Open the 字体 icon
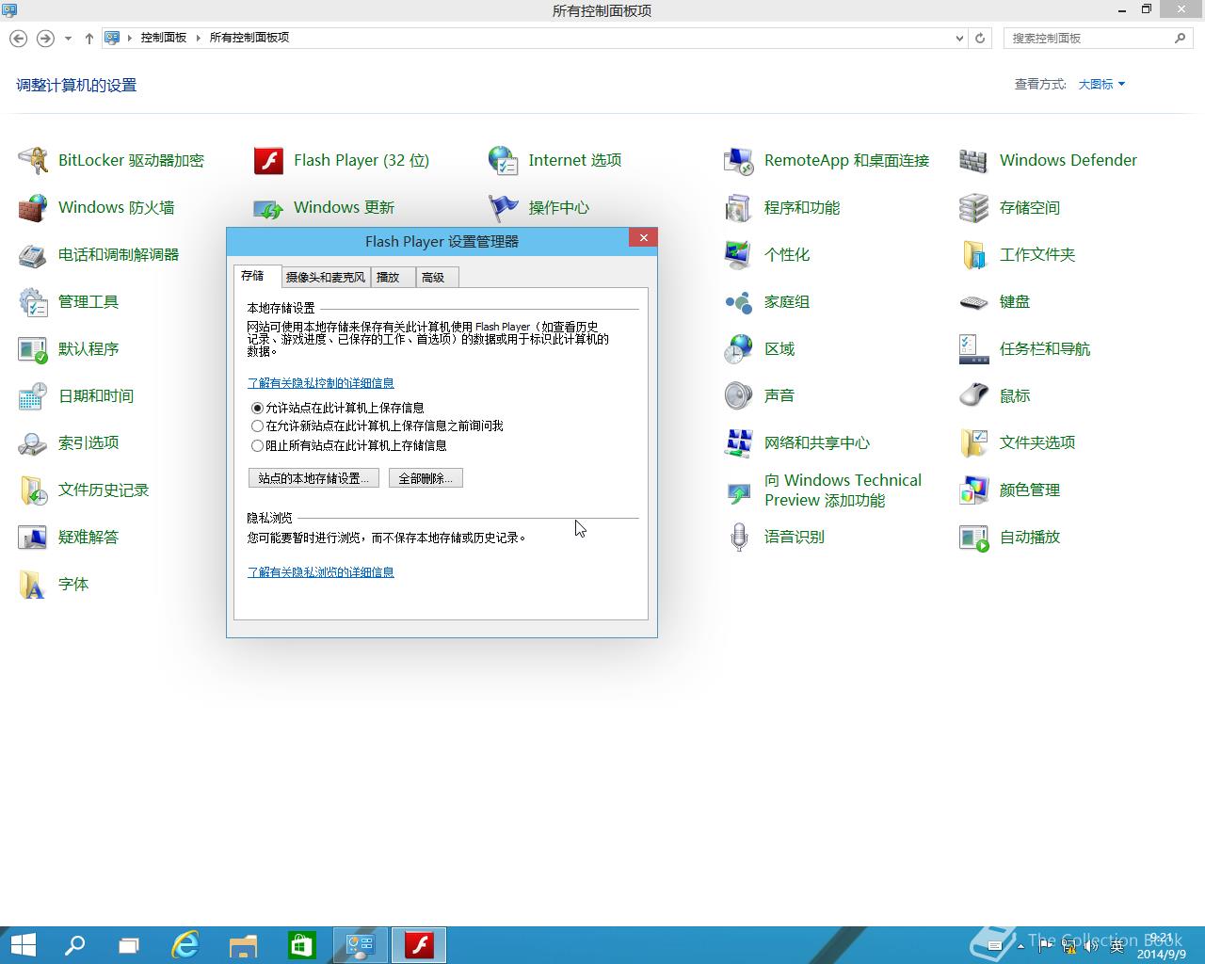The image size is (1205, 964). click(x=33, y=584)
